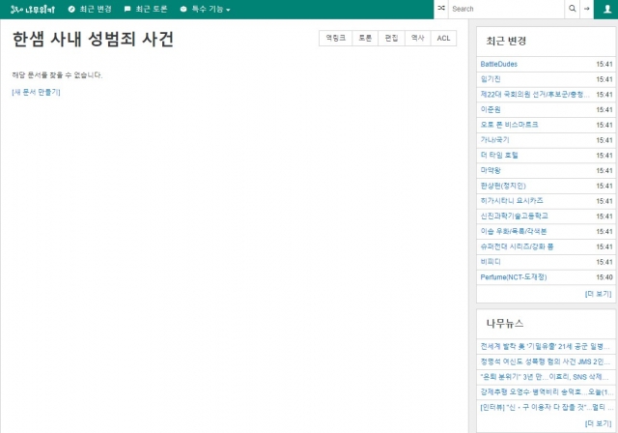Open the 가나/국기 link

tap(494, 140)
